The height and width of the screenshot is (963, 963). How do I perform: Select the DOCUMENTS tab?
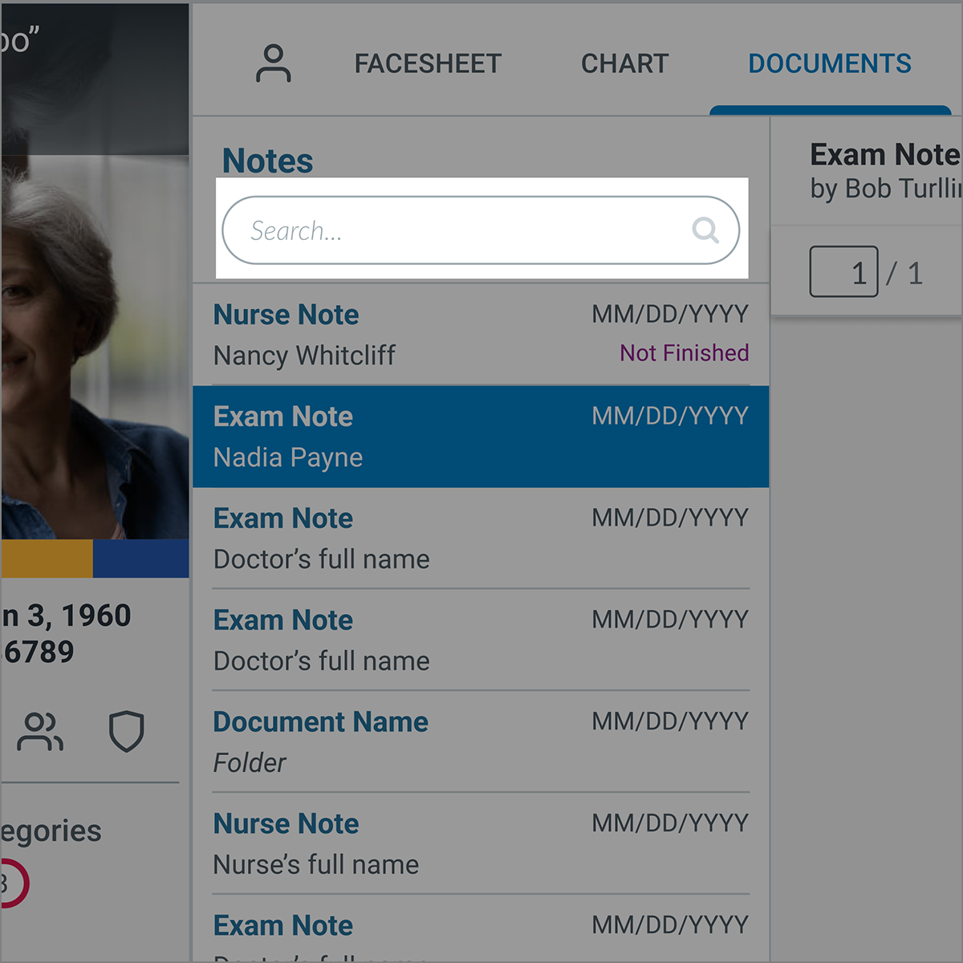pos(829,63)
